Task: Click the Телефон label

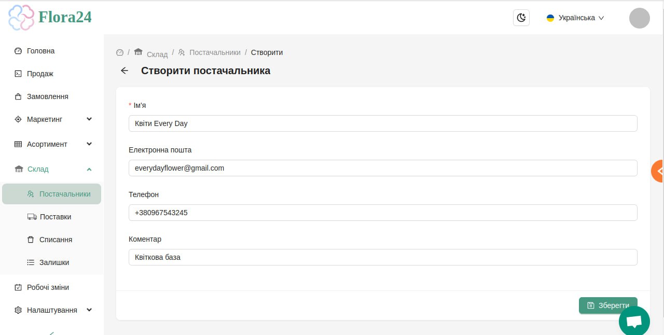Action: (x=144, y=194)
